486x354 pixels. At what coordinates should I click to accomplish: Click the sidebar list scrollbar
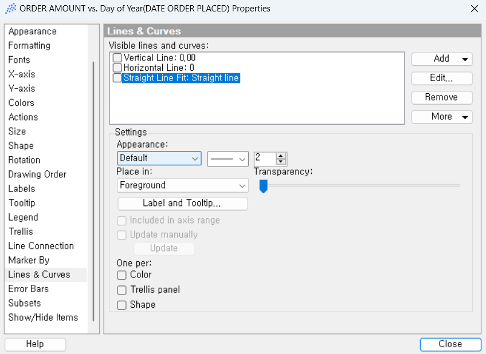tap(93, 192)
